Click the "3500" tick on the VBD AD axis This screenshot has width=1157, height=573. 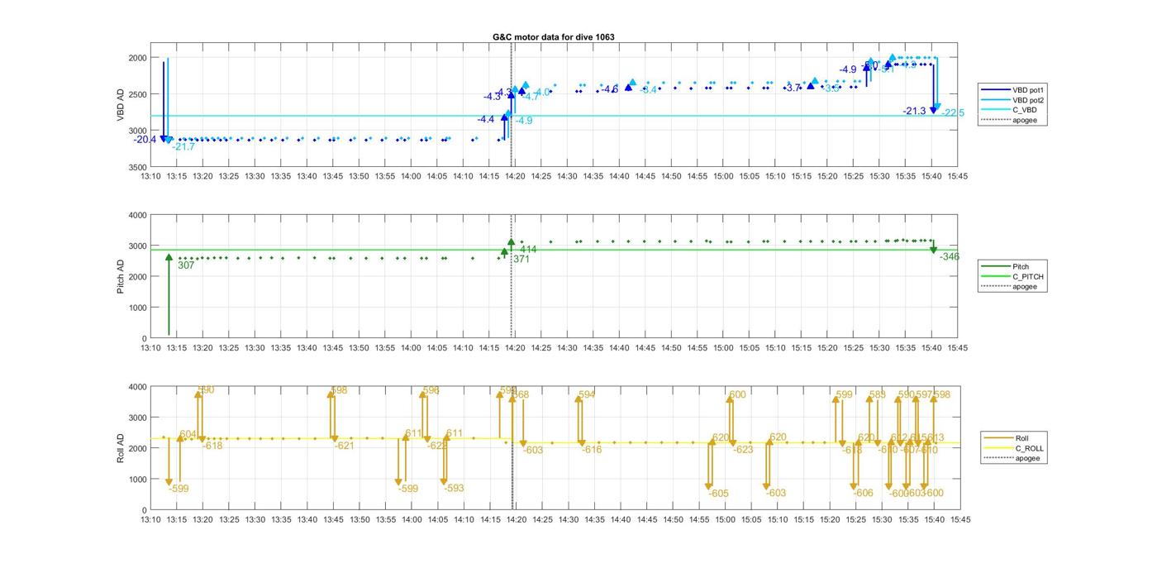136,167
